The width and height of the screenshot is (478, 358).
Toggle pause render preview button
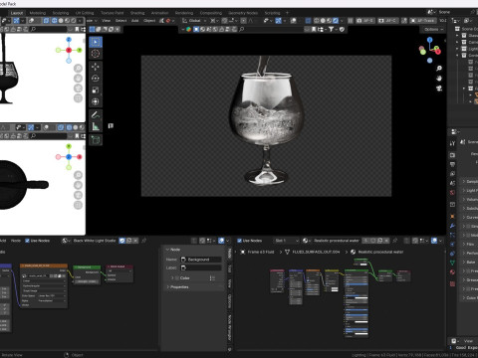351,21
